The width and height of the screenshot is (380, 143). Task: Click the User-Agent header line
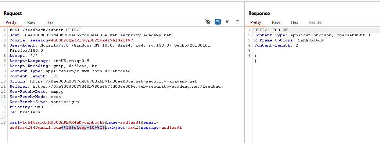(110, 45)
